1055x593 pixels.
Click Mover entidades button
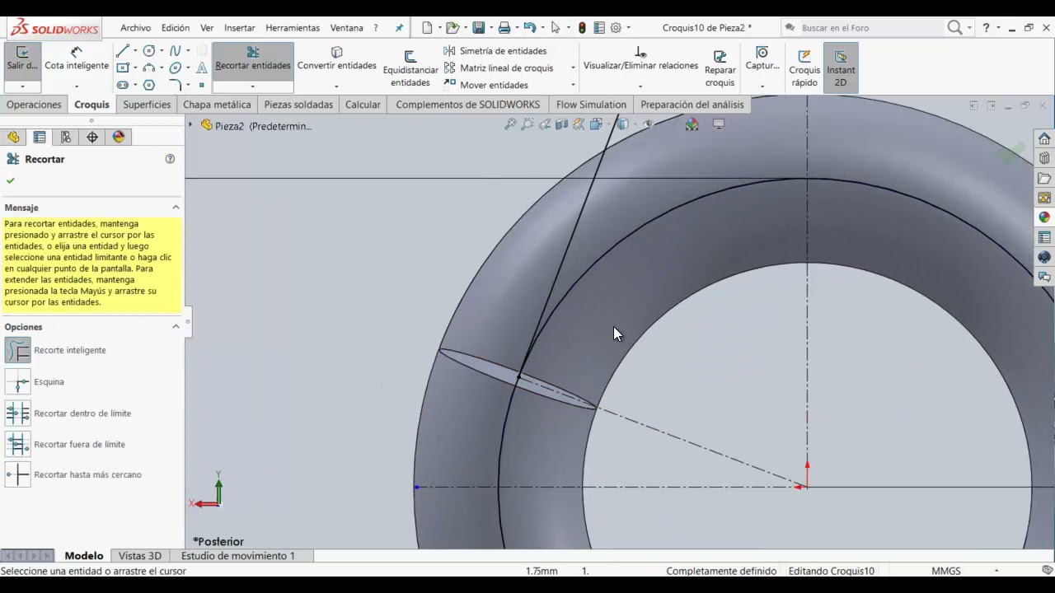click(486, 85)
